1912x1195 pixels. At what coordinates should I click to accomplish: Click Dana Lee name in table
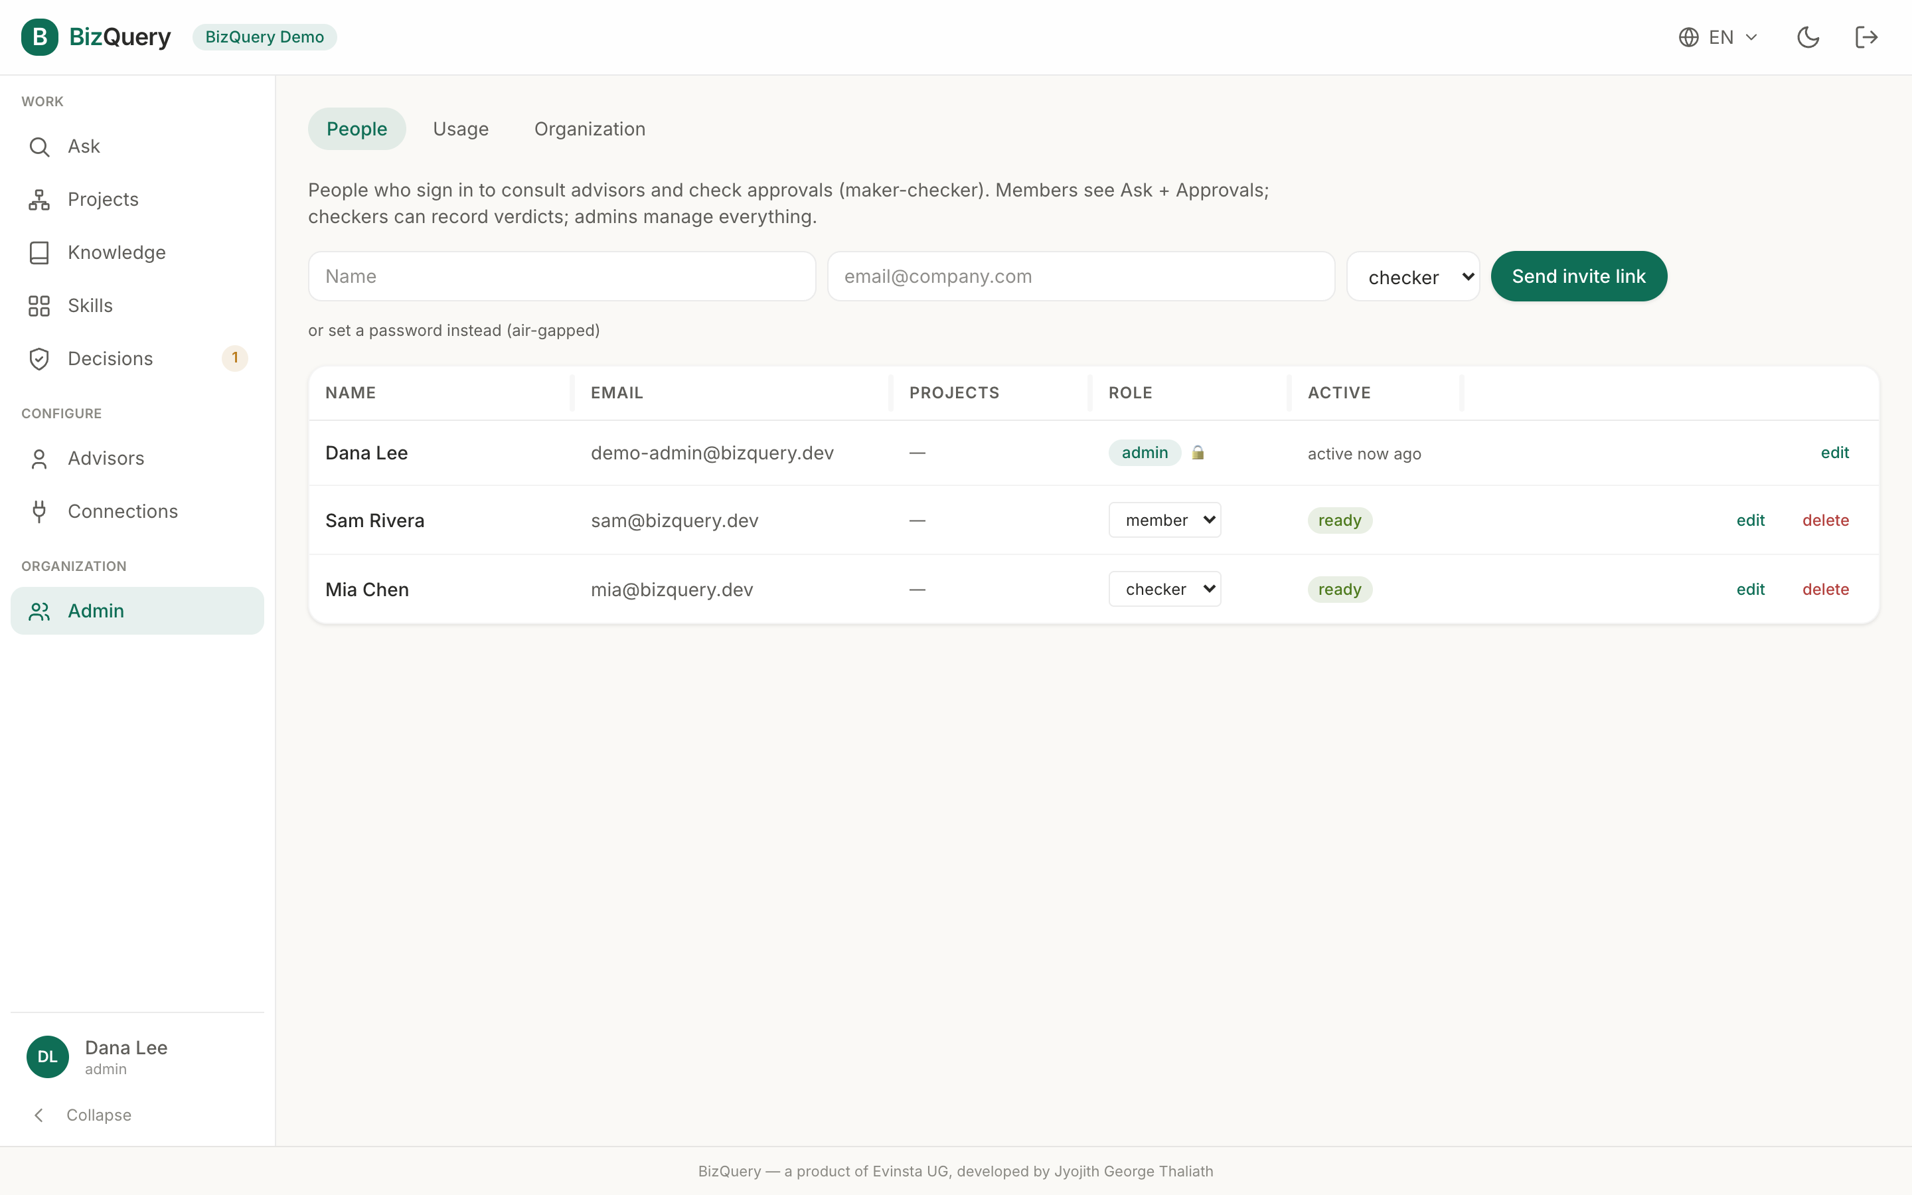point(366,453)
